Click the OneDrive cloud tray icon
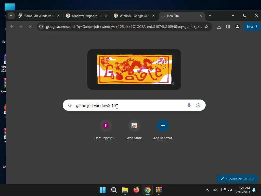The height and width of the screenshot is (196, 261). (x=215, y=190)
